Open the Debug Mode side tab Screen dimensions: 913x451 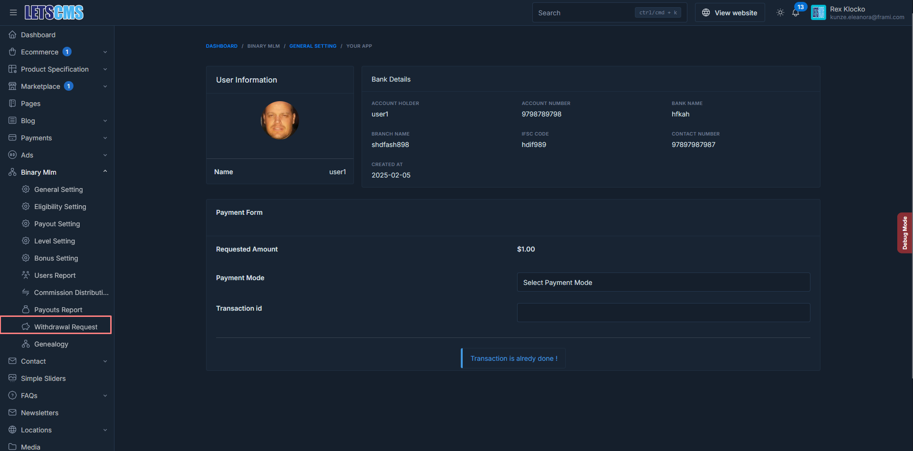point(904,233)
